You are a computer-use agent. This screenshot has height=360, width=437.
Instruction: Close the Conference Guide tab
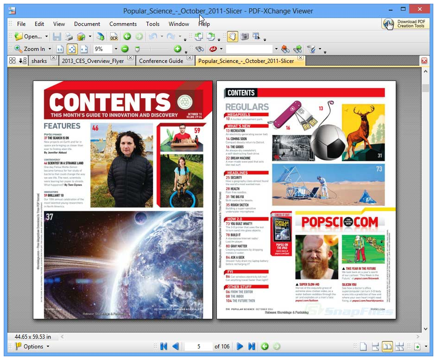click(x=190, y=57)
